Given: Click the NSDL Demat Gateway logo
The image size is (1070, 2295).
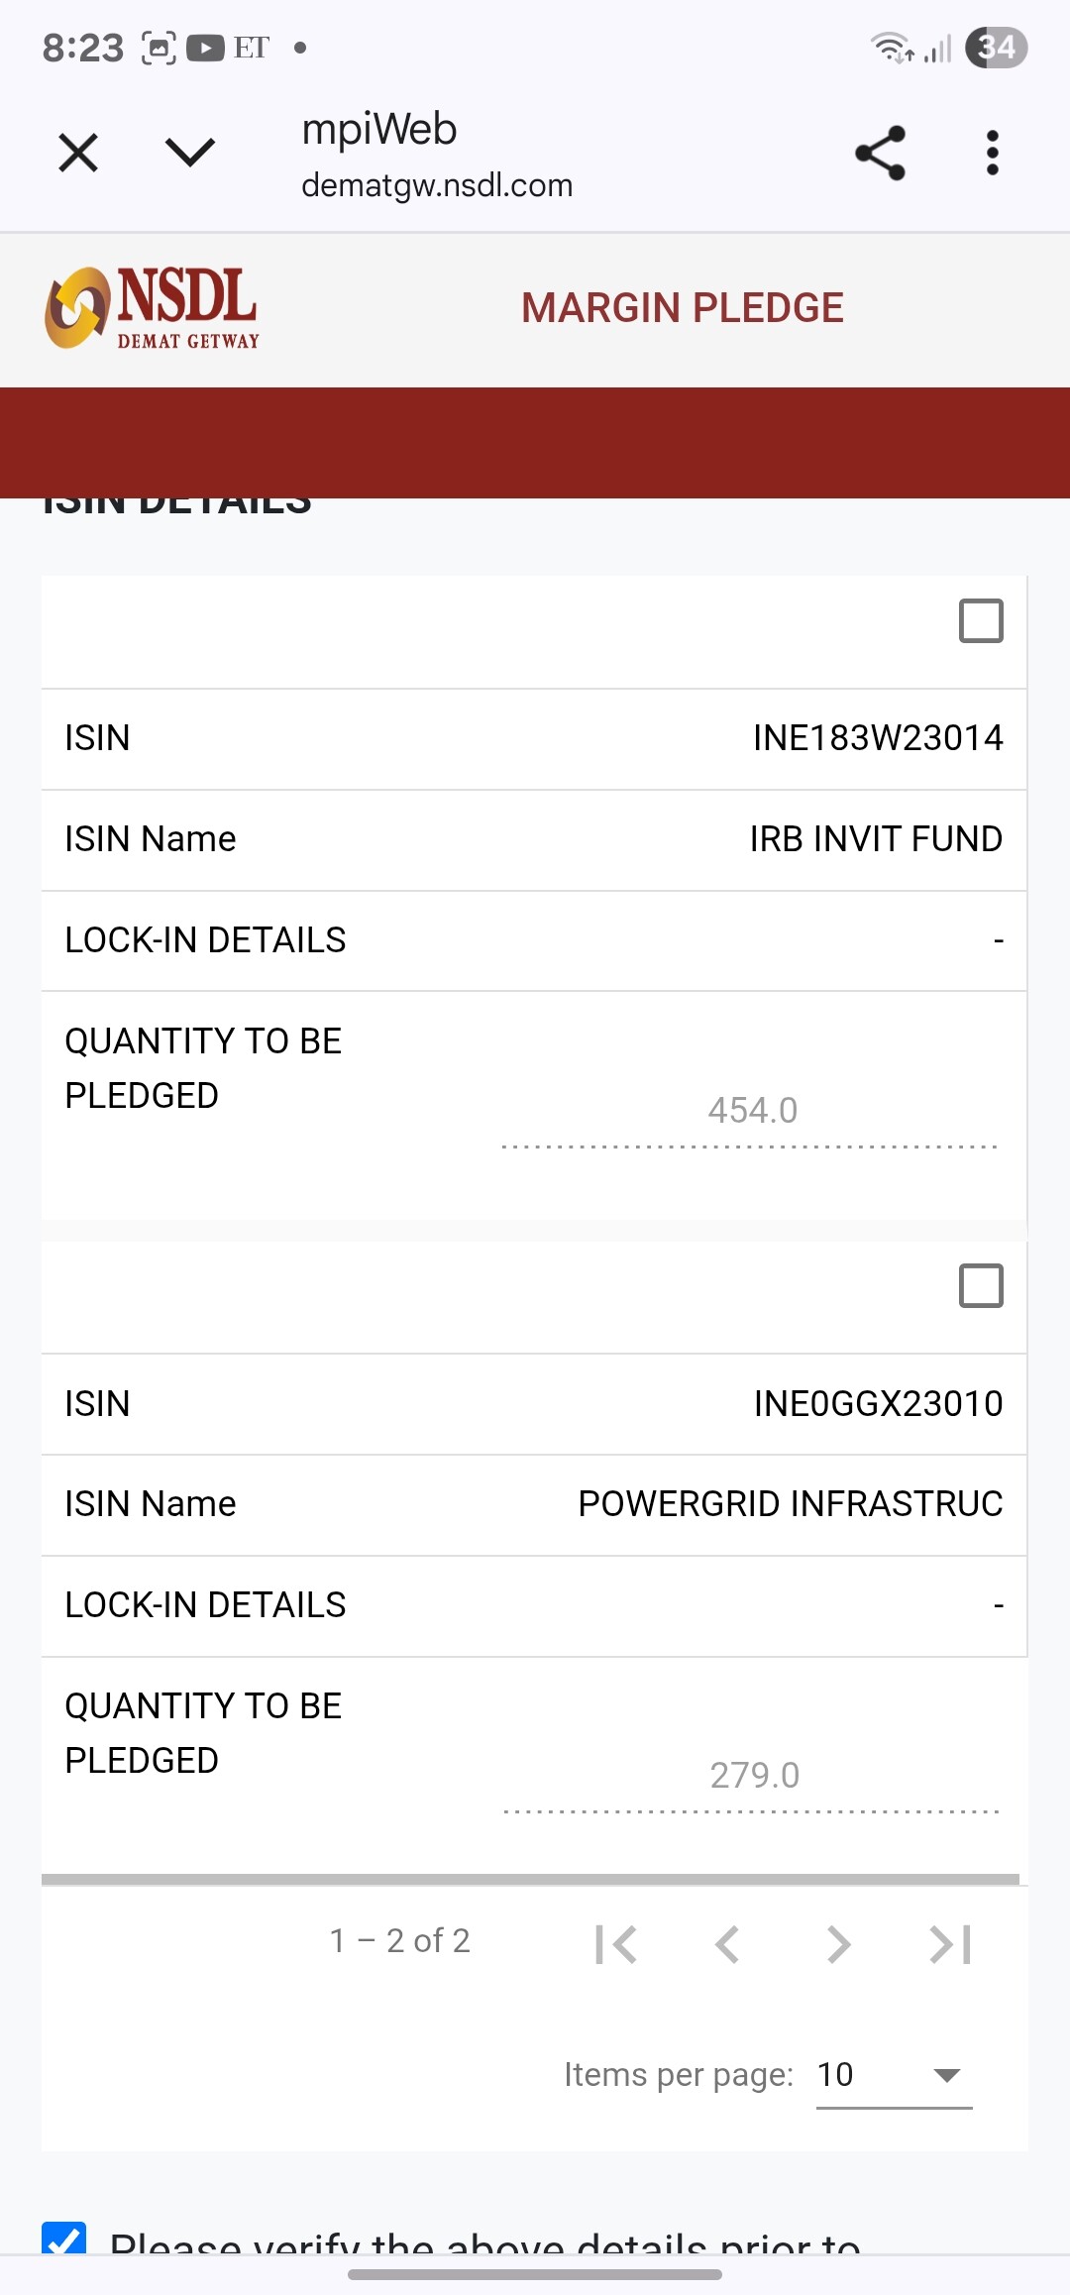Looking at the screenshot, I should click(x=152, y=308).
